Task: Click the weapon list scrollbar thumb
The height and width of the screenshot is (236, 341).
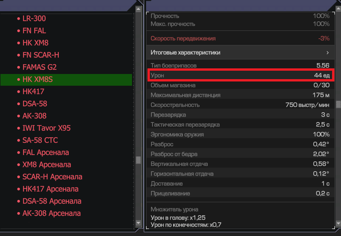Action: 138,160
